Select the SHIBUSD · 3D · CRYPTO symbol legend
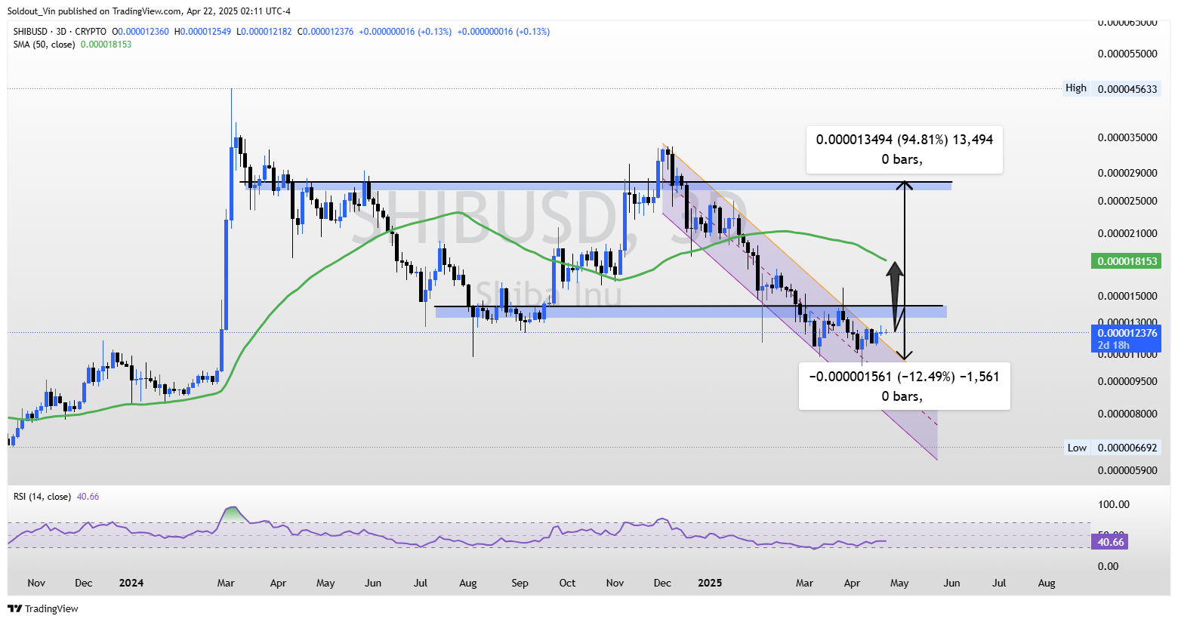Viewport: 1178px width, 622px height. pos(60,32)
